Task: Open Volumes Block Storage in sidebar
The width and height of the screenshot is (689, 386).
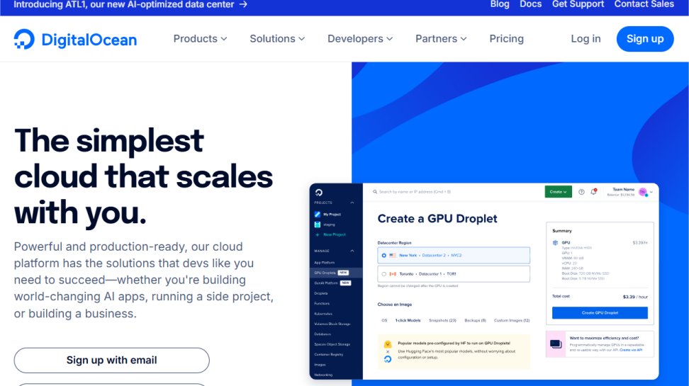Action: tap(332, 324)
